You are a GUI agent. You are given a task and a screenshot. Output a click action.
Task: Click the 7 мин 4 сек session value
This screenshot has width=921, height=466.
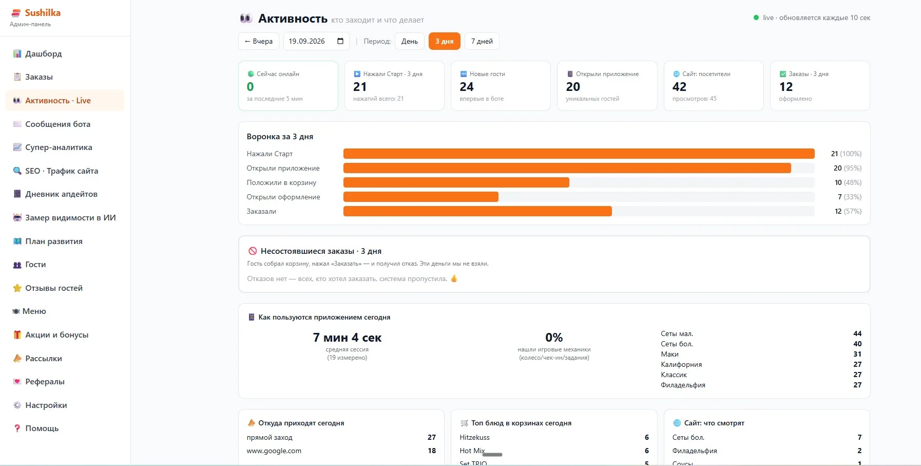[347, 338]
